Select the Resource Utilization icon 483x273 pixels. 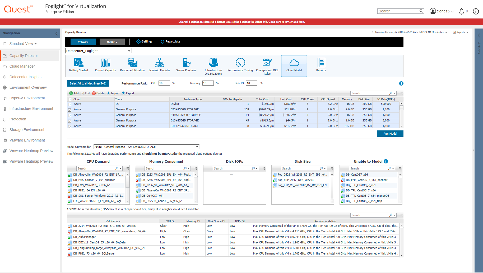click(132, 63)
